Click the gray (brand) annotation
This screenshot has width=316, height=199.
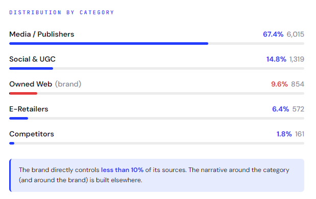pos(68,84)
